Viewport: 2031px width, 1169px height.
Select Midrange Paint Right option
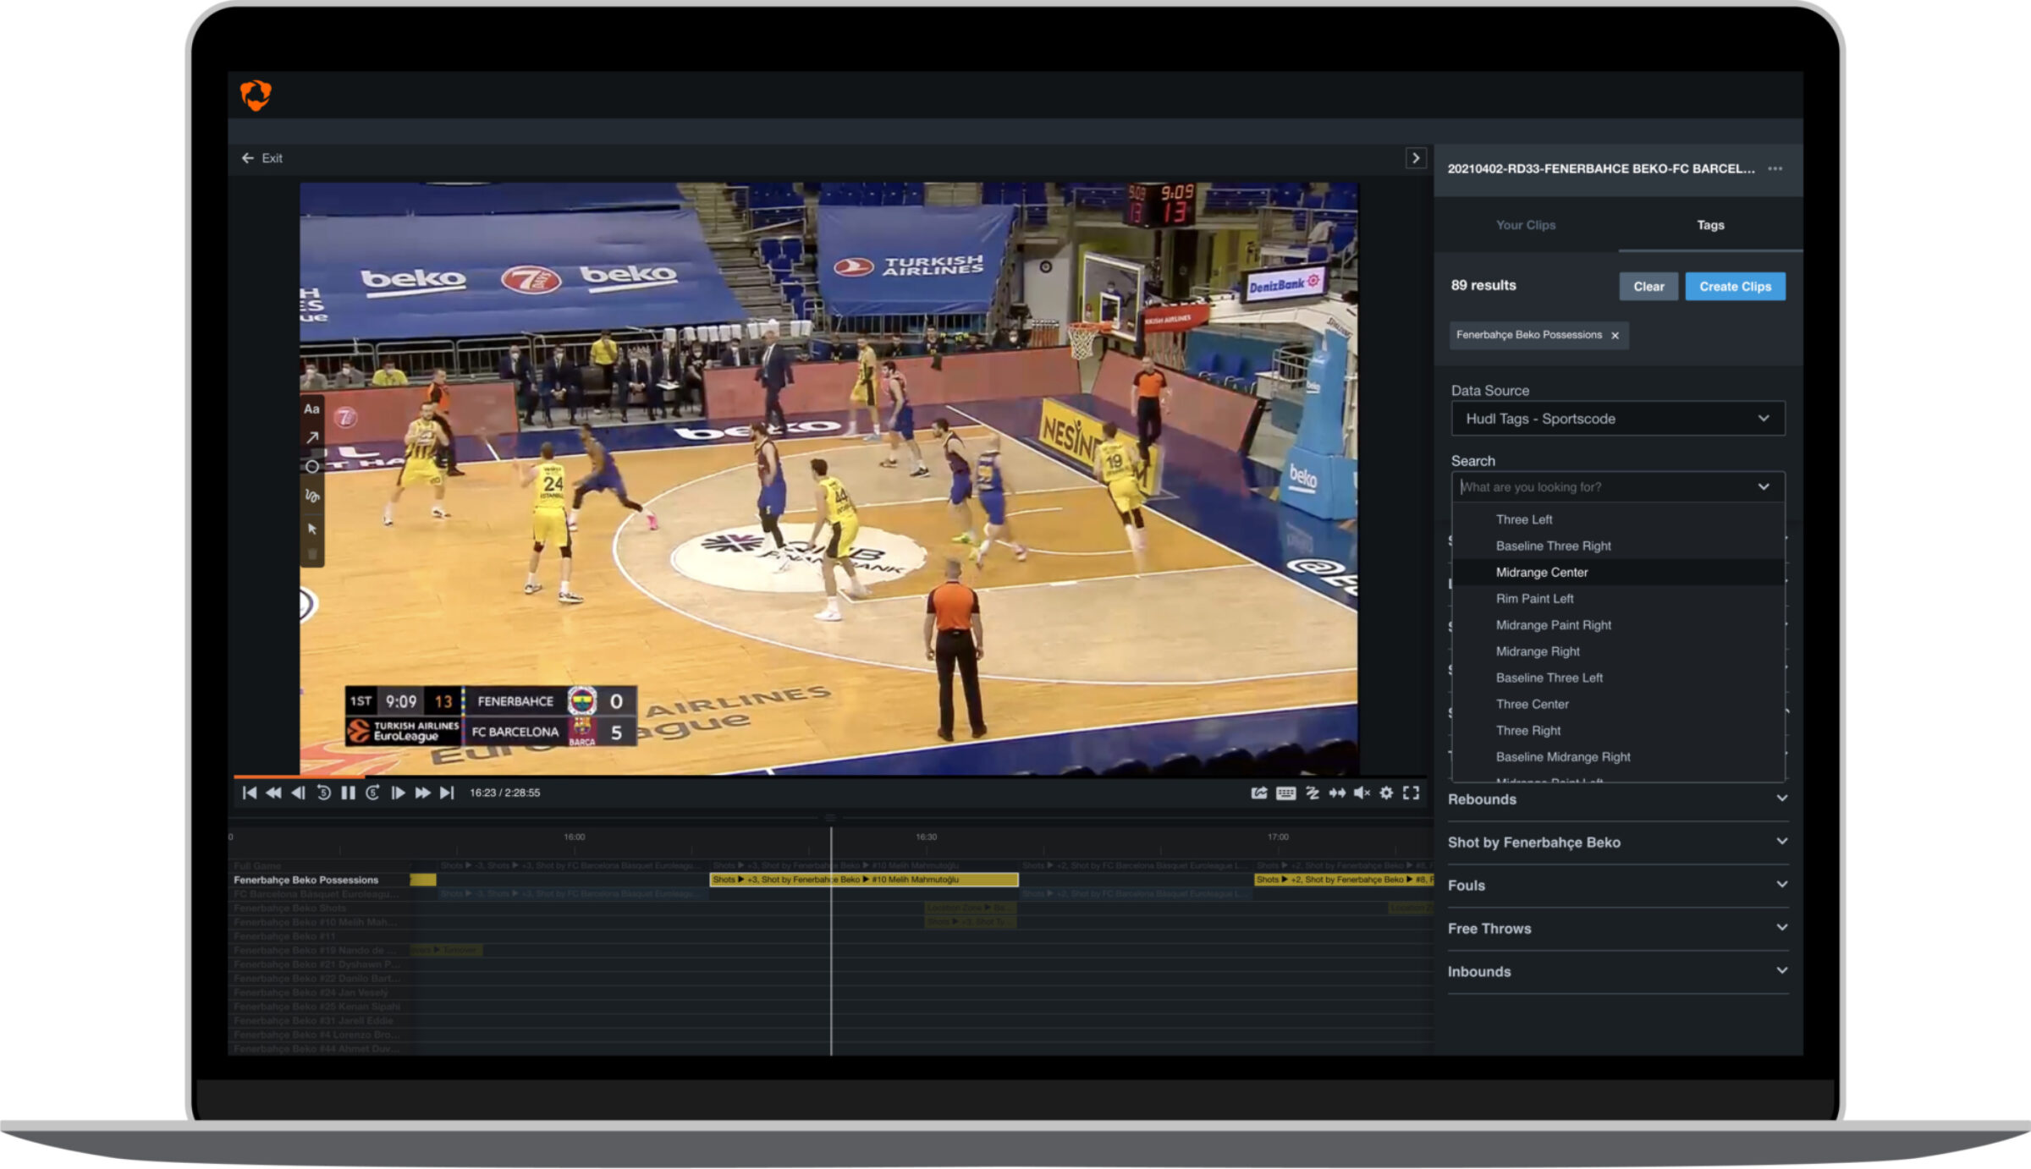1617,625
